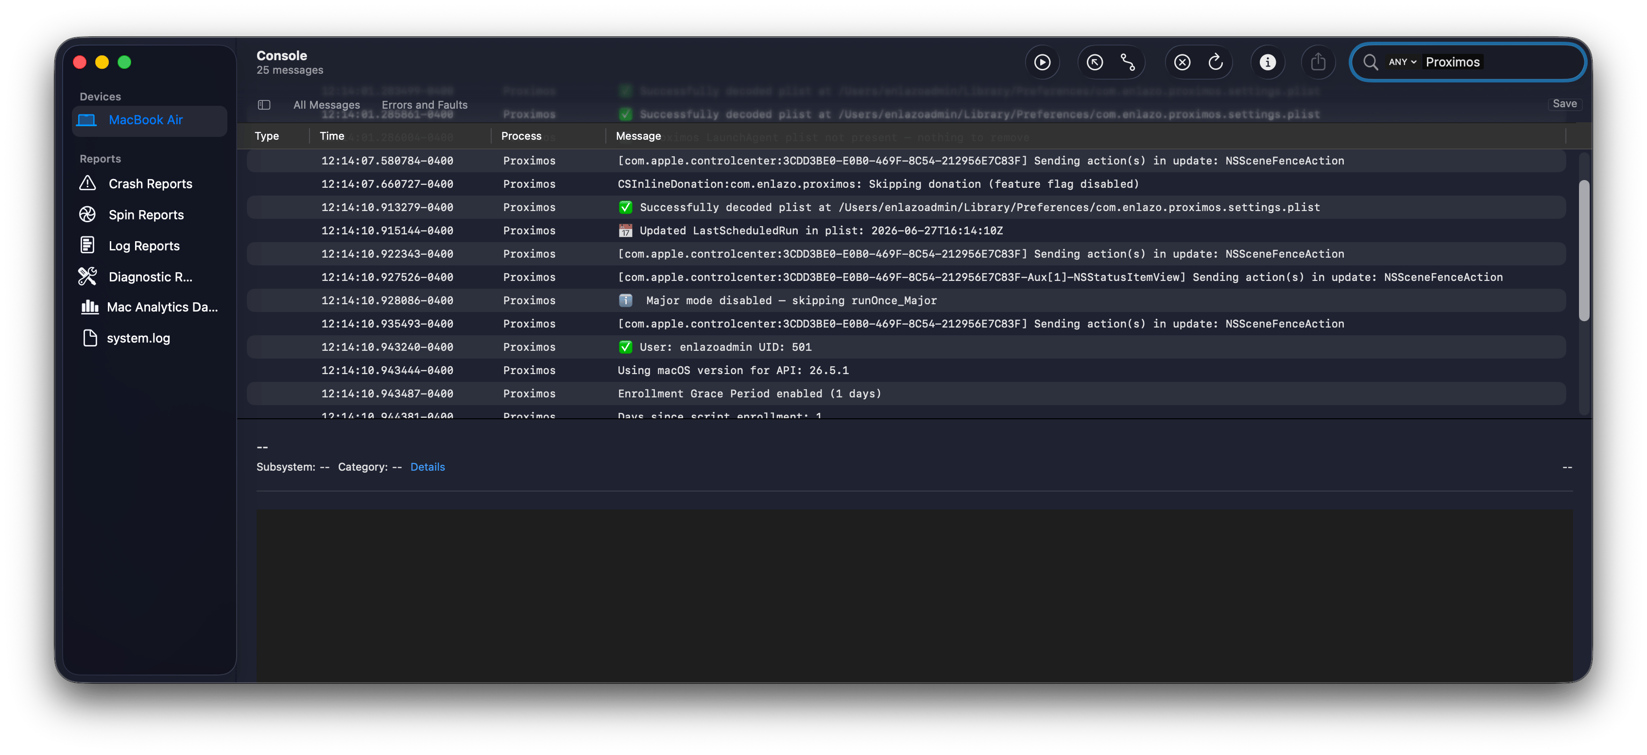This screenshot has height=755, width=1647.
Task: Clear the console with the X icon
Action: 1182,62
